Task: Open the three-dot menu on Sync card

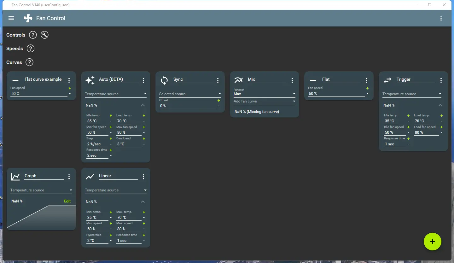Action: [x=218, y=80]
